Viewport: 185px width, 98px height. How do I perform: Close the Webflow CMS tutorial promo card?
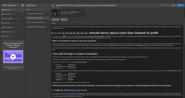[x=23, y=41]
